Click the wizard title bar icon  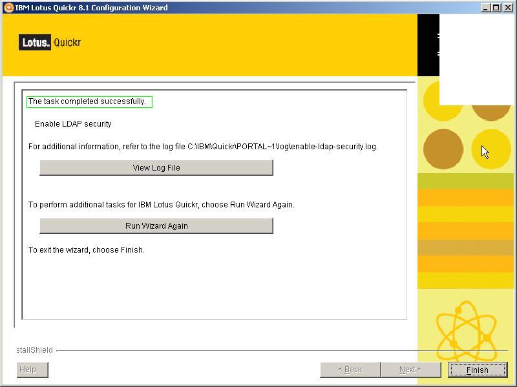[8, 7]
